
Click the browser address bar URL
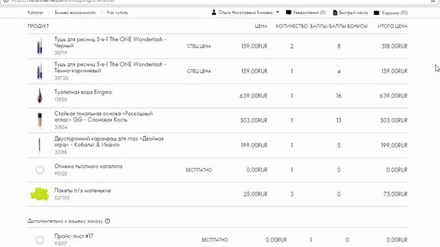tap(63, 1)
